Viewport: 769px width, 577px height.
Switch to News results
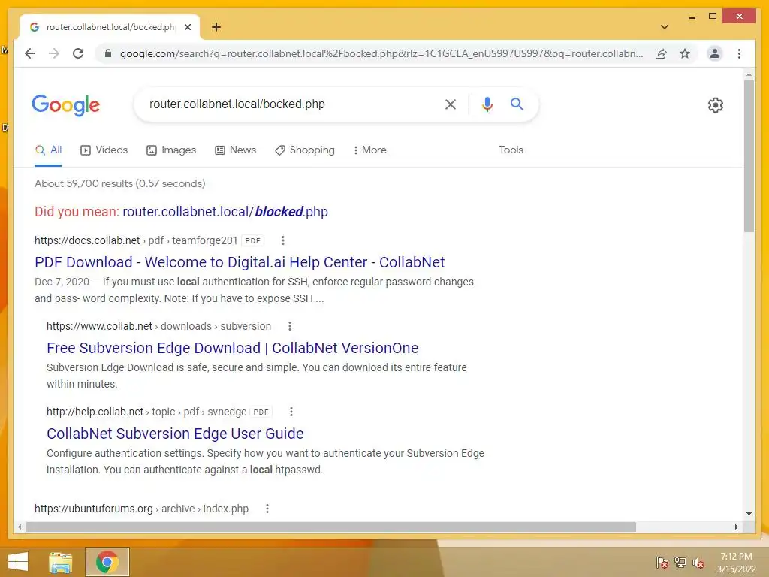(235, 150)
